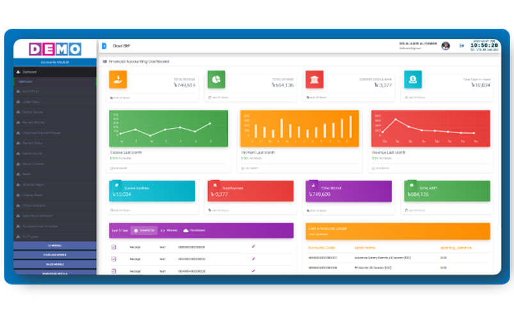This screenshot has width=514, height=312.
Task: Expand the Sales Module section in sidebar
Action: (54, 263)
